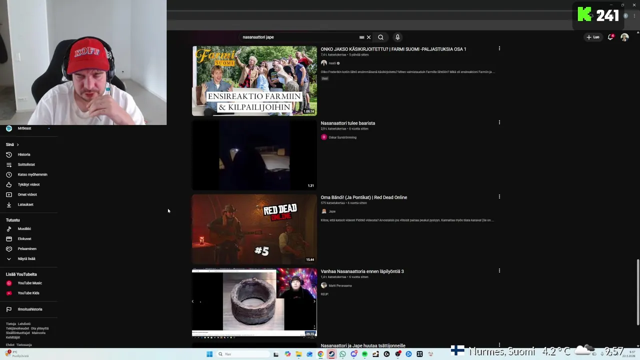Image resolution: width=640 pixels, height=360 pixels.
Task: Open Tykätyt videot in sidebar
Action: [28, 184]
